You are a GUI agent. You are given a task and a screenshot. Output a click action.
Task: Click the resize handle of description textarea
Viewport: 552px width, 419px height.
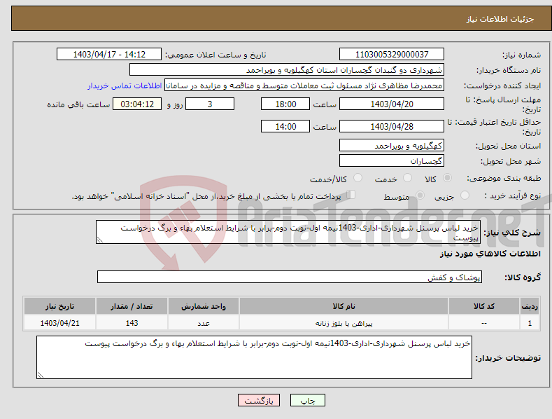tap(100, 240)
